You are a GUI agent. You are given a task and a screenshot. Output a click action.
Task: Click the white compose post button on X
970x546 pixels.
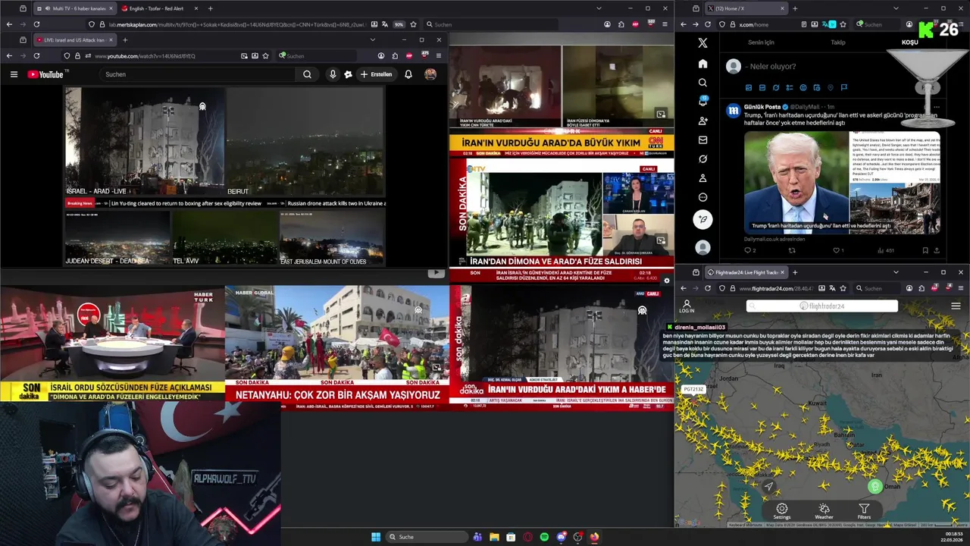click(x=702, y=219)
